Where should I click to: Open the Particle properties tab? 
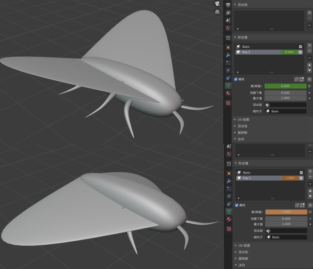(x=228, y=62)
